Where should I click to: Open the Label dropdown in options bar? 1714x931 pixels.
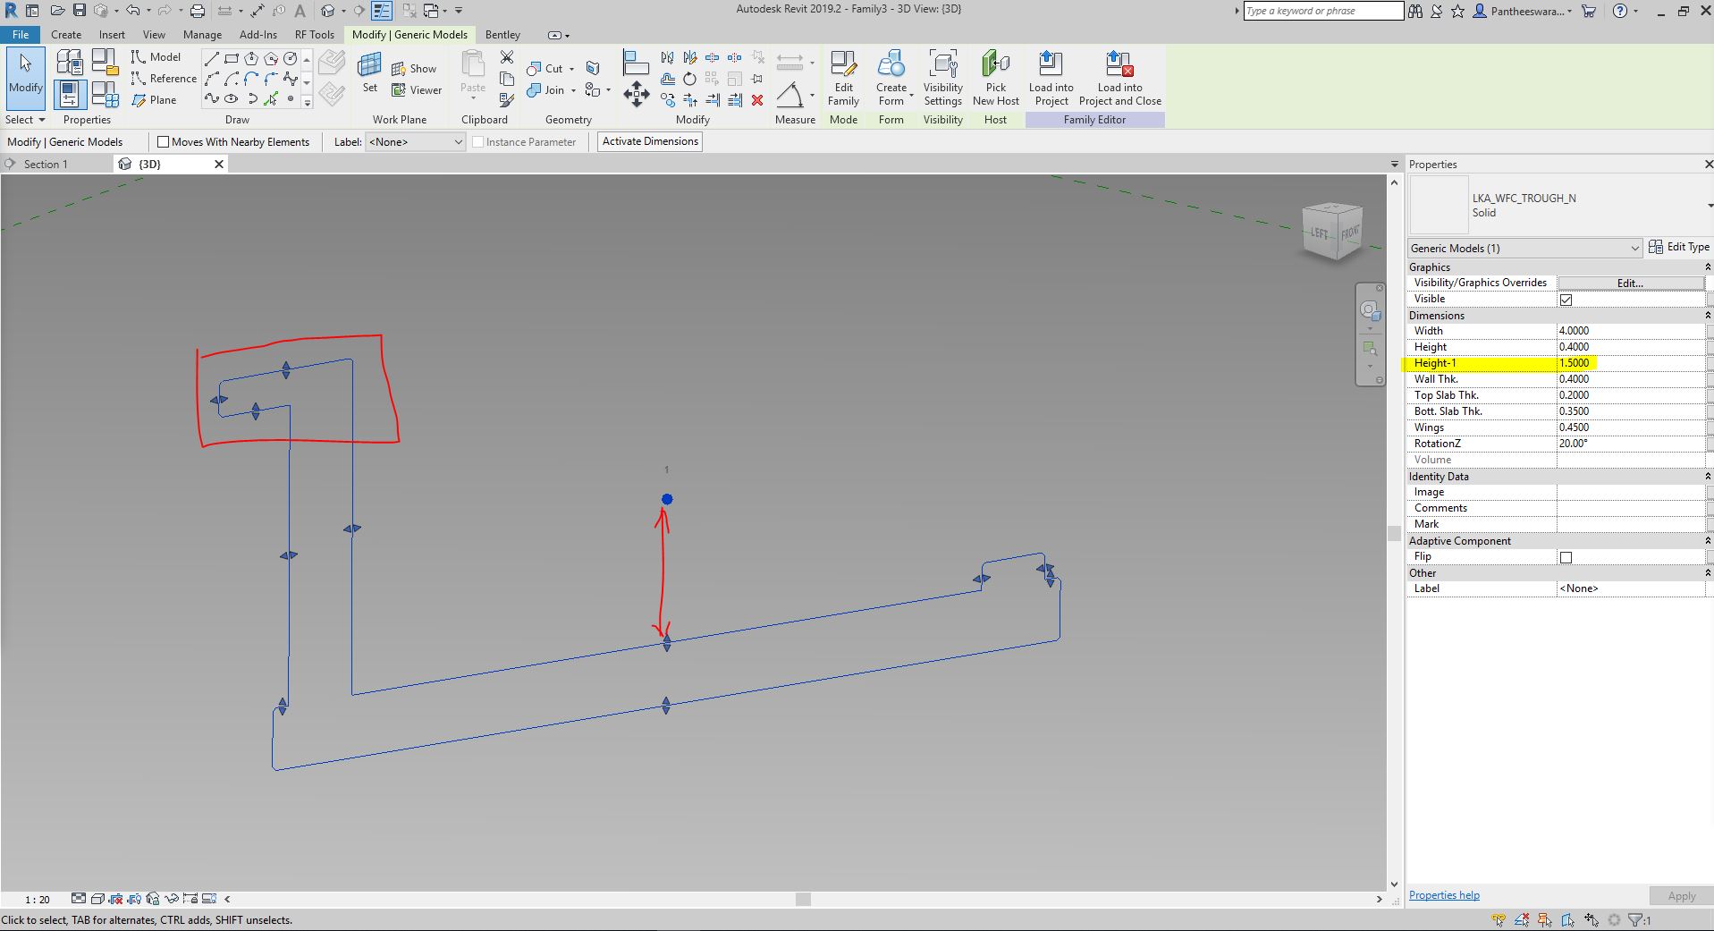click(457, 141)
